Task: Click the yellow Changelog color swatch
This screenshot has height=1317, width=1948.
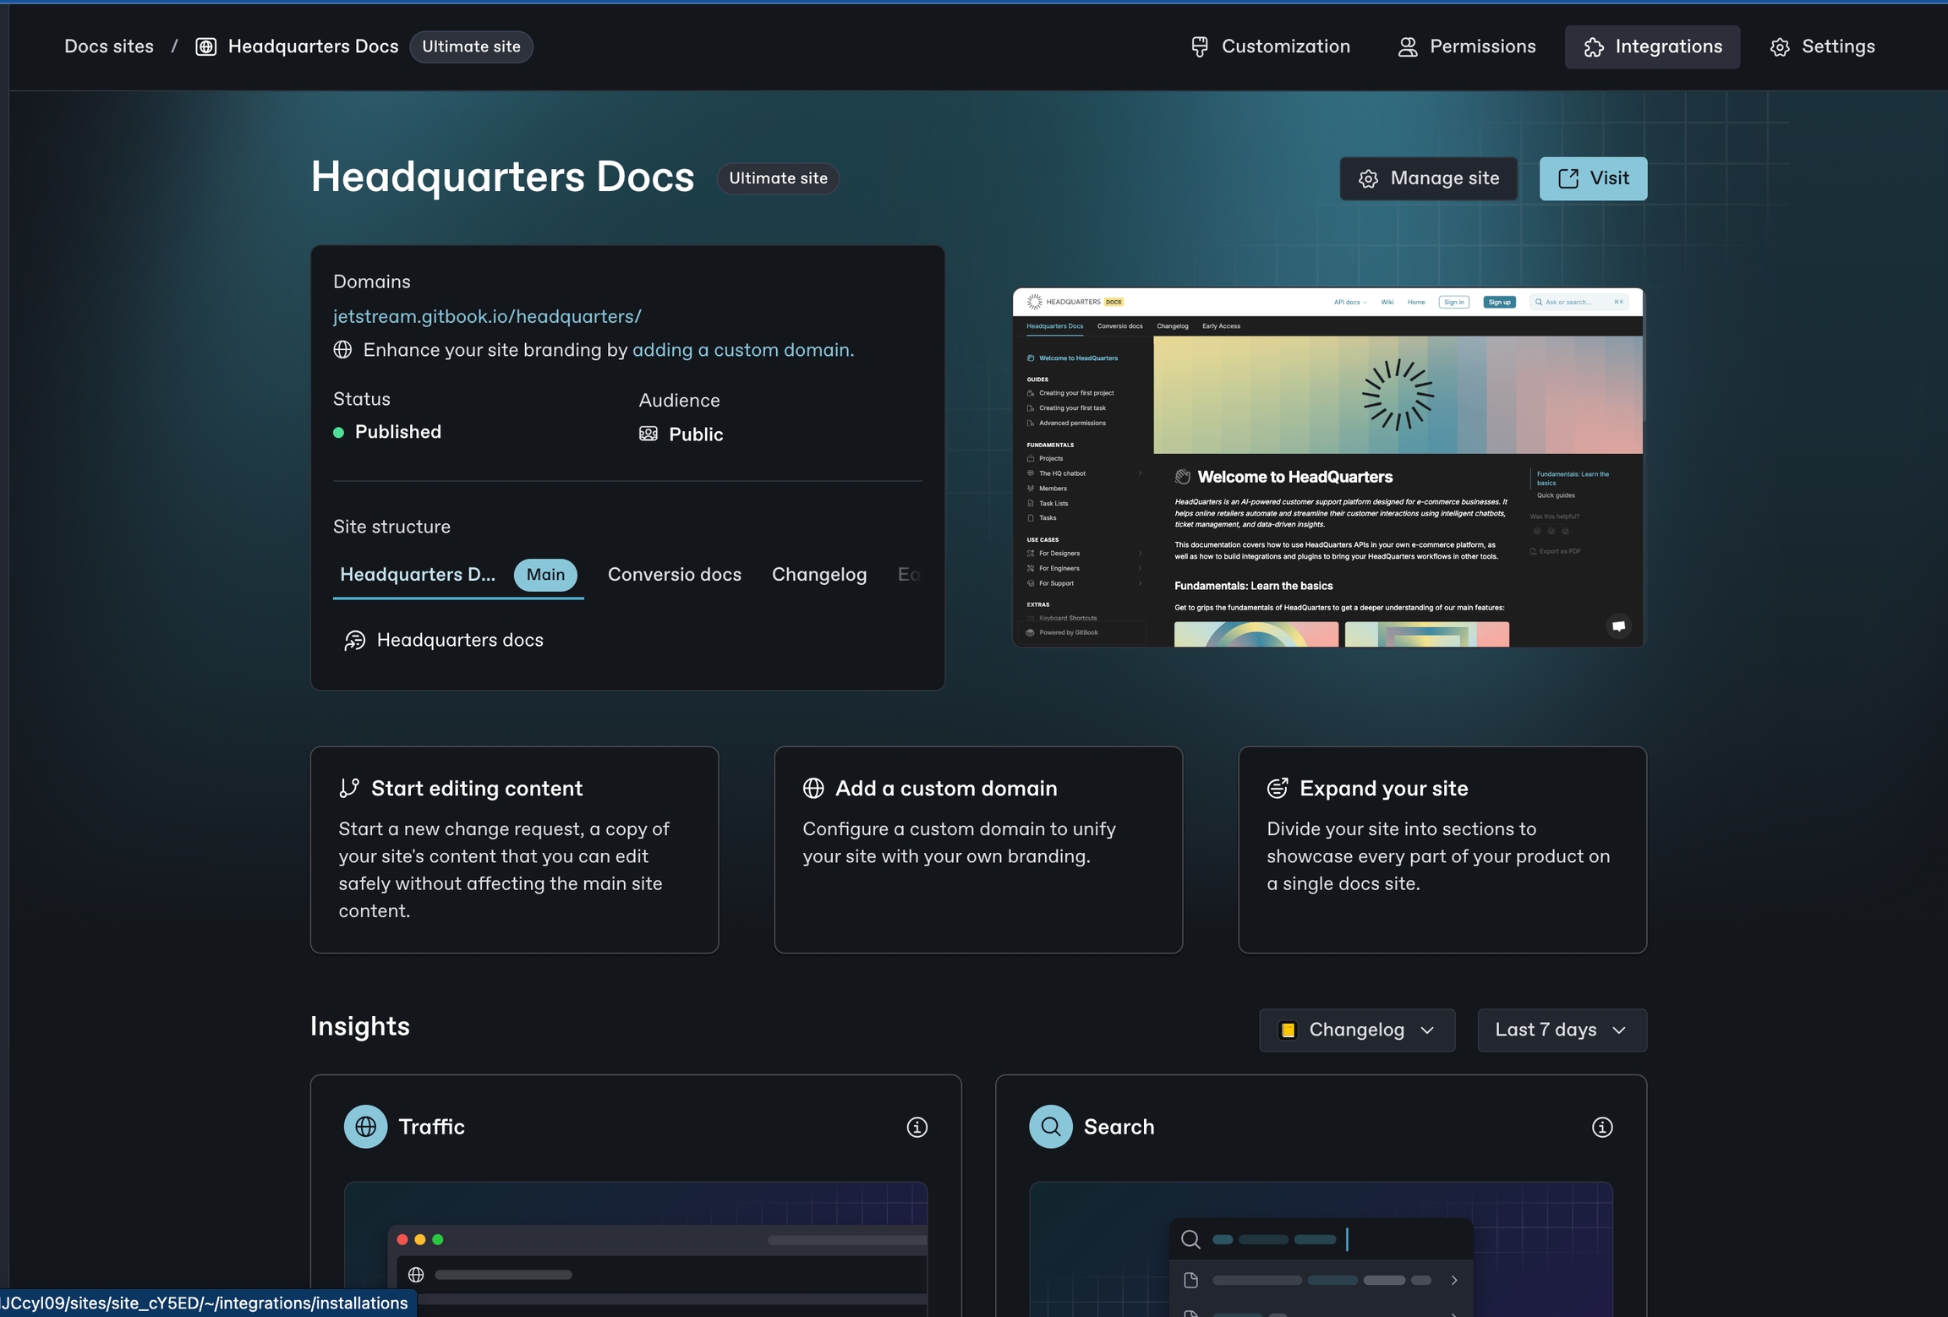Action: (1288, 1030)
